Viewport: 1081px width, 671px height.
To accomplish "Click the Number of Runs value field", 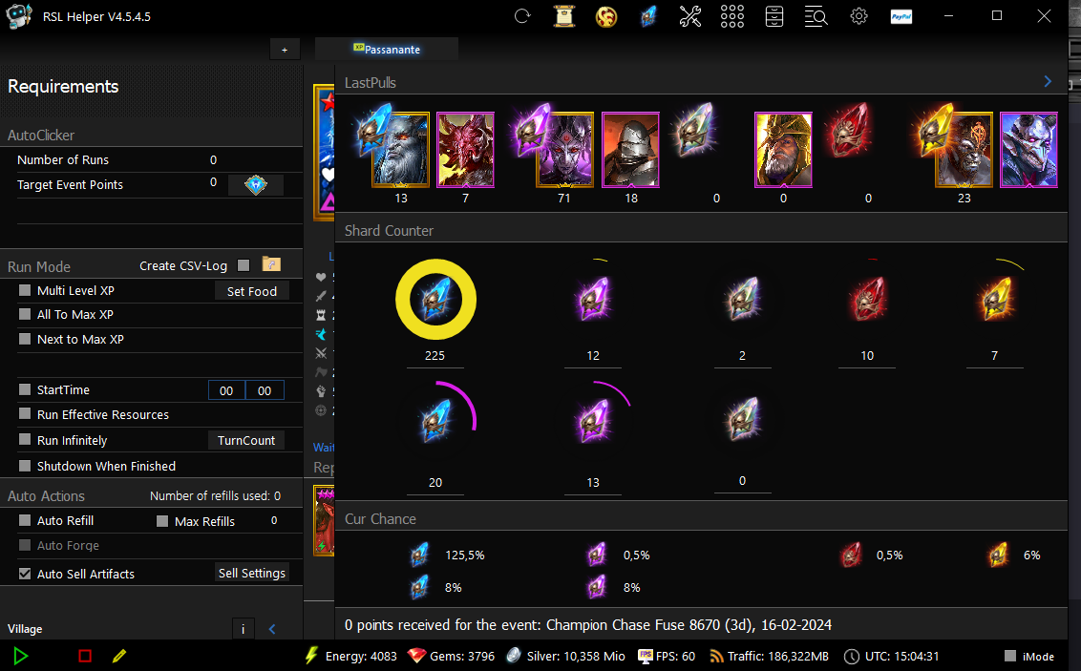I will point(214,159).
